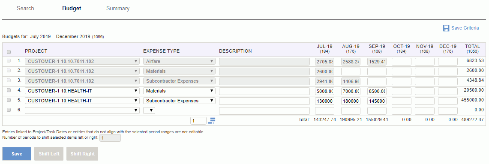Screen dimensions: 489x164
Task: Open the empty expense type dropdown in row 6
Action: click(x=149, y=110)
